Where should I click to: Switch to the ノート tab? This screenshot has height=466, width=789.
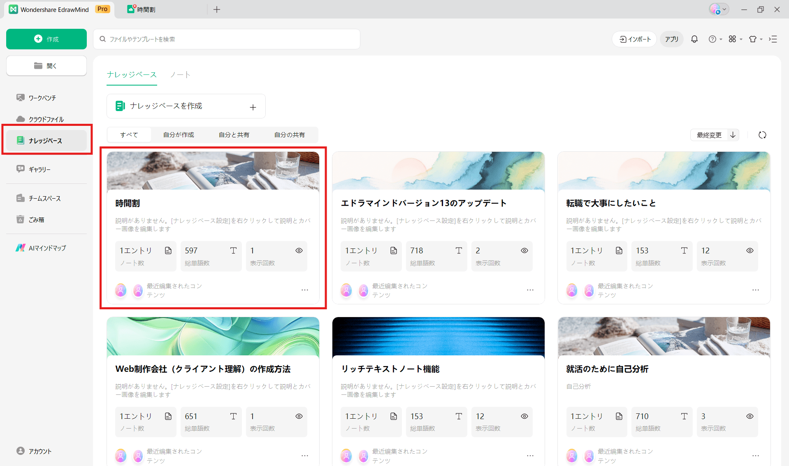point(180,75)
